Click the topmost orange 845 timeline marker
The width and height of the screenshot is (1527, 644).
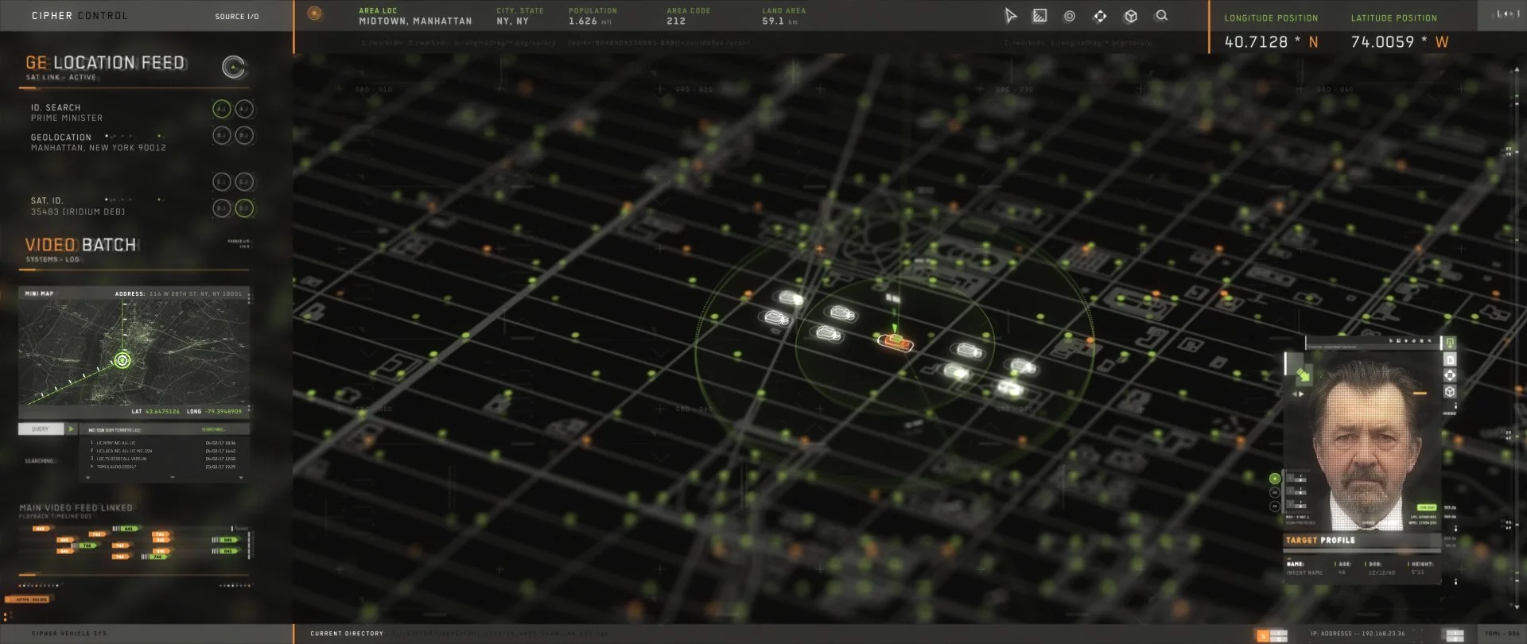tap(42, 528)
